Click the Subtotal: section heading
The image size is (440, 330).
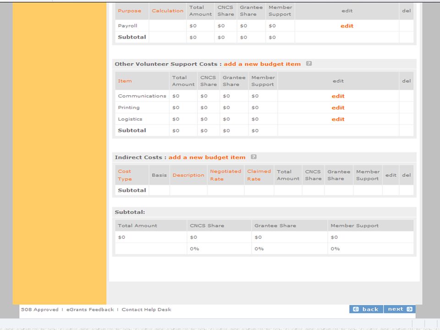click(x=130, y=212)
